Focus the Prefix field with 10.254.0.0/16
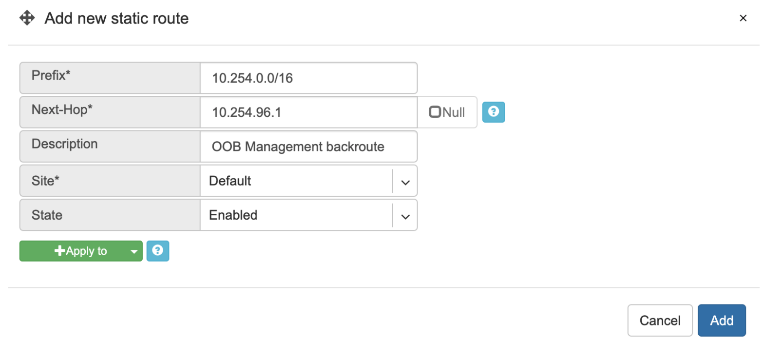Image resolution: width=763 pixels, height=343 pixels. (308, 78)
